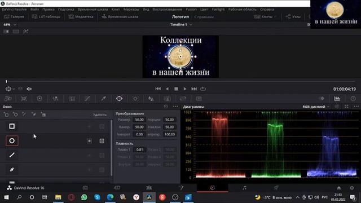Image resolution: width=361 pixels, height=203 pixels.
Task: Toggle loop playback
Action: (x=203, y=89)
